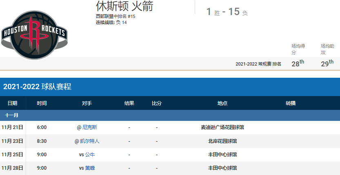
Task: Click the 11月 23日 date cell
Action: 12,141
